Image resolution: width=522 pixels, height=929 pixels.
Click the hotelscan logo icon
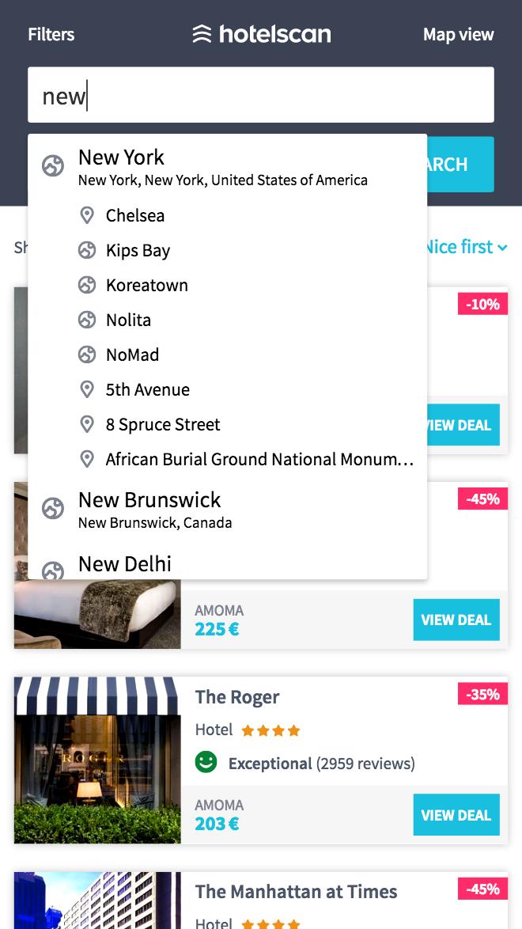[202, 34]
